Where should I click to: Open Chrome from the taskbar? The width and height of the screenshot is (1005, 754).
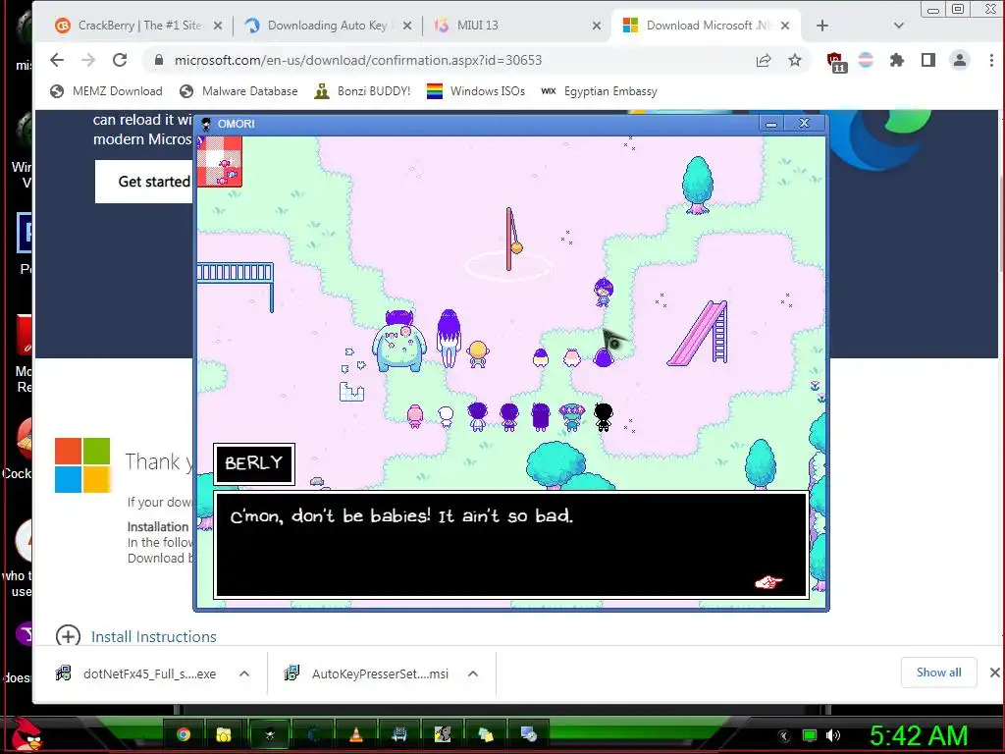point(184,734)
